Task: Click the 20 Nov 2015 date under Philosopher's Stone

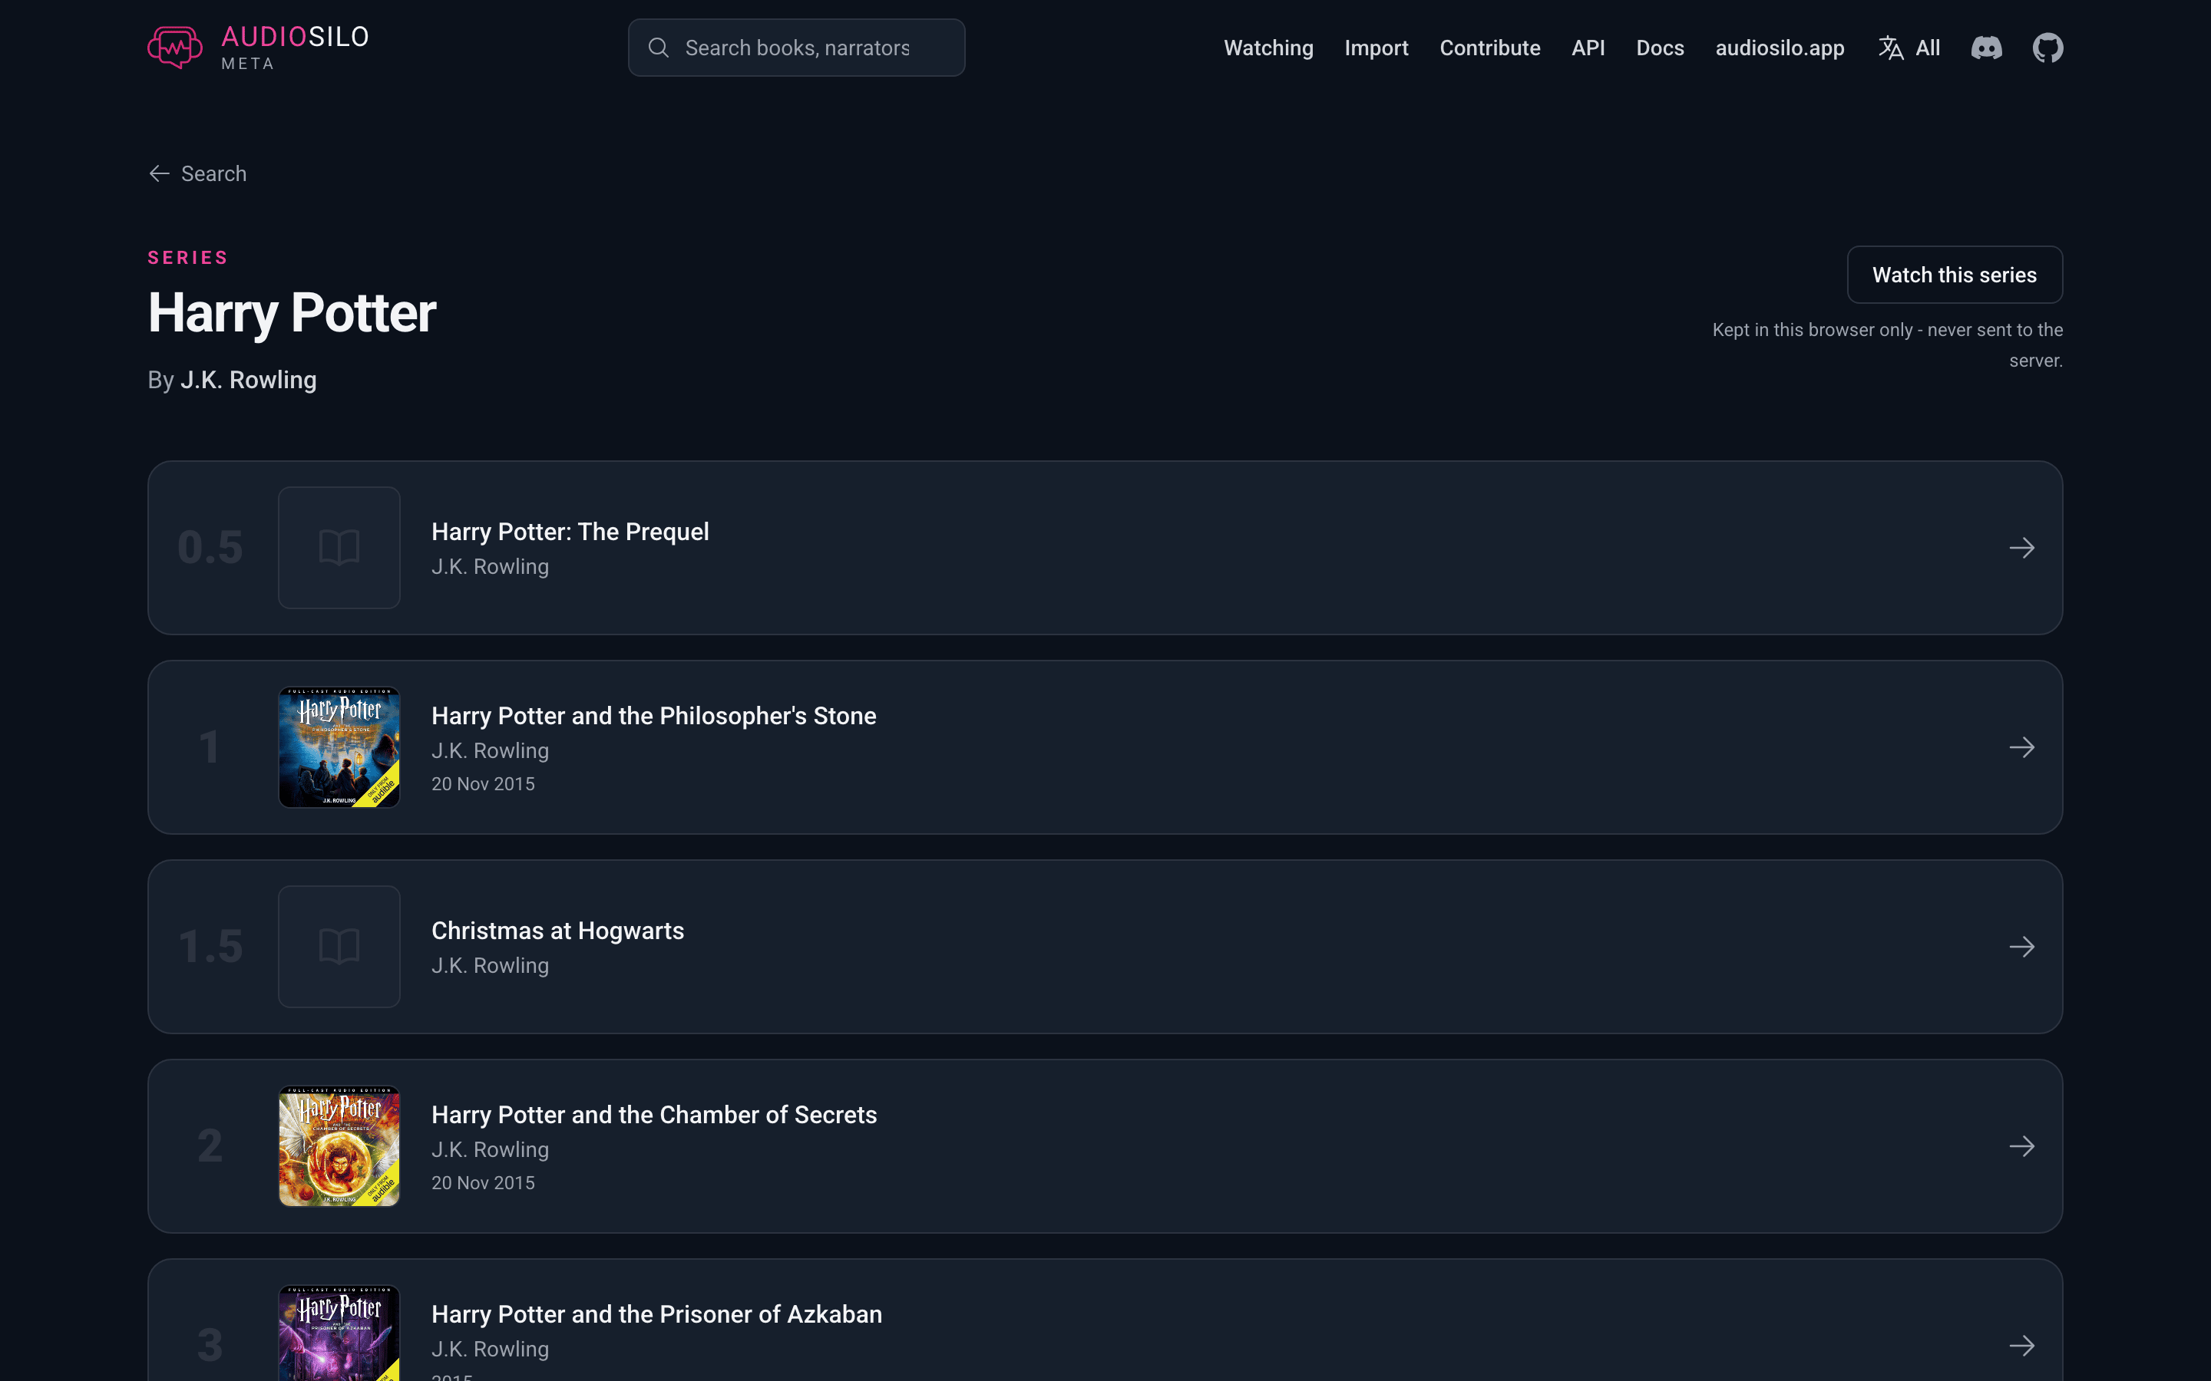Action: 484,783
